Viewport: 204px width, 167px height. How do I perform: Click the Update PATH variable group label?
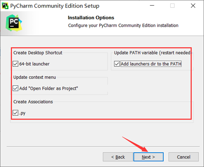click(152, 53)
